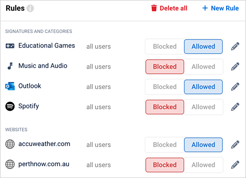Open edit pencil for accuweather.com
The width and height of the screenshot is (246, 178).
tap(235, 145)
